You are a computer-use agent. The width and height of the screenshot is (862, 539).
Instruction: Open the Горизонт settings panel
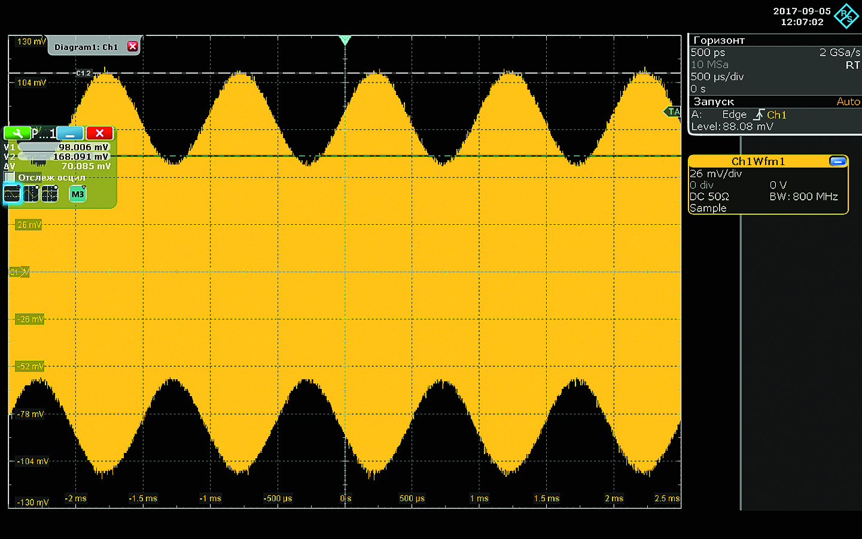(719, 41)
